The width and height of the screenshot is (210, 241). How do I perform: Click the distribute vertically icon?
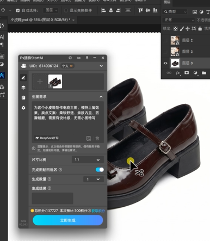[128, 10]
